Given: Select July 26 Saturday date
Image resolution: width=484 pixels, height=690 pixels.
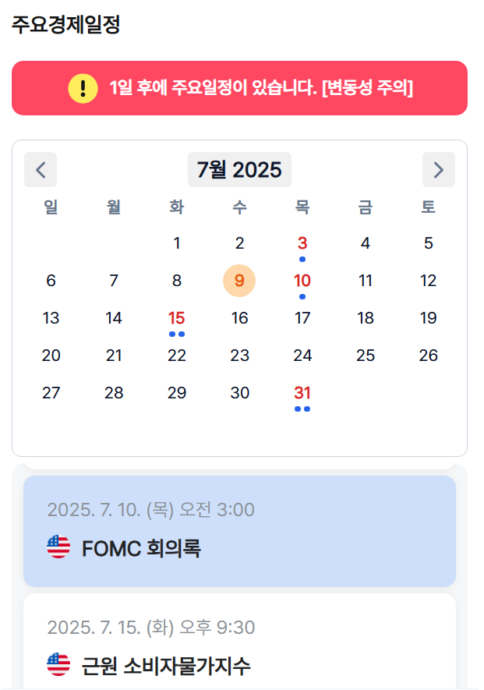Looking at the screenshot, I should pyautogui.click(x=428, y=356).
